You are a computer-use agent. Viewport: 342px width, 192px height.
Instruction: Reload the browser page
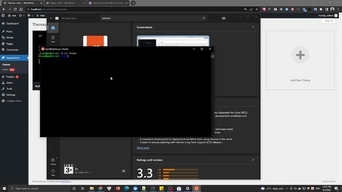coord(15,10)
